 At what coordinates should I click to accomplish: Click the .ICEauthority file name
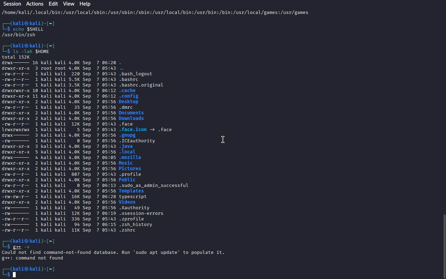pyautogui.click(x=137, y=141)
